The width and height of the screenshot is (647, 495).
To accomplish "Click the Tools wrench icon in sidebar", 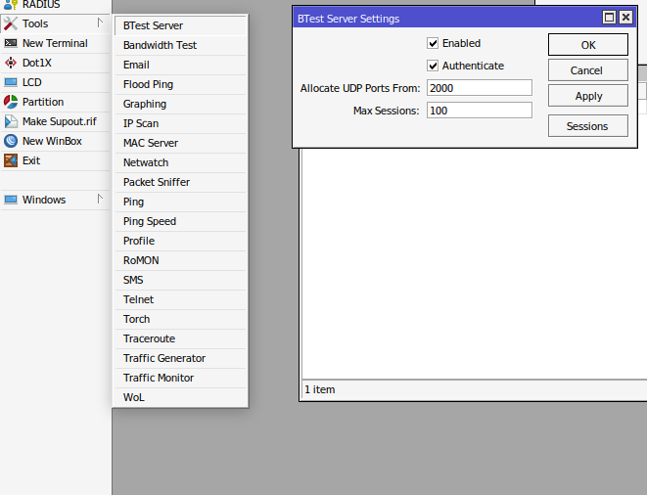I will click(x=11, y=23).
